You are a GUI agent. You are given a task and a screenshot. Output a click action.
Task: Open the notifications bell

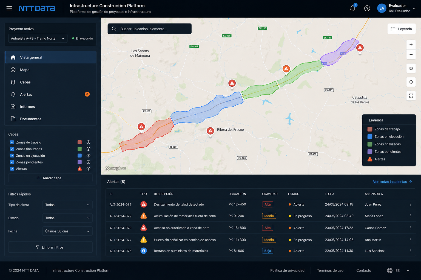pos(353,8)
